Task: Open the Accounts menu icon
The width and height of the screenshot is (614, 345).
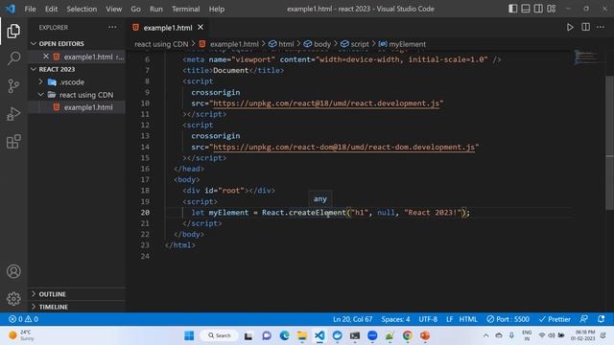Action: point(13,271)
